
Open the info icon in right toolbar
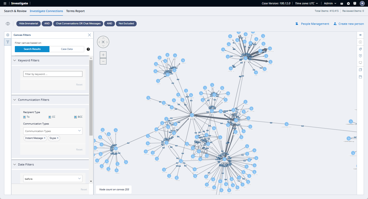(360, 42)
